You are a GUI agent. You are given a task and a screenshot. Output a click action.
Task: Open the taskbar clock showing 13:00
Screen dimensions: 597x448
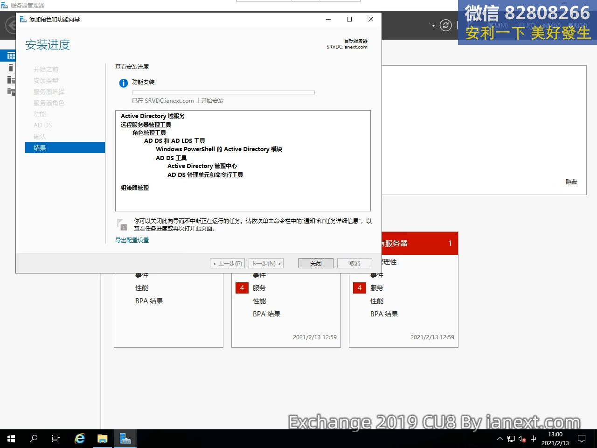point(555,439)
